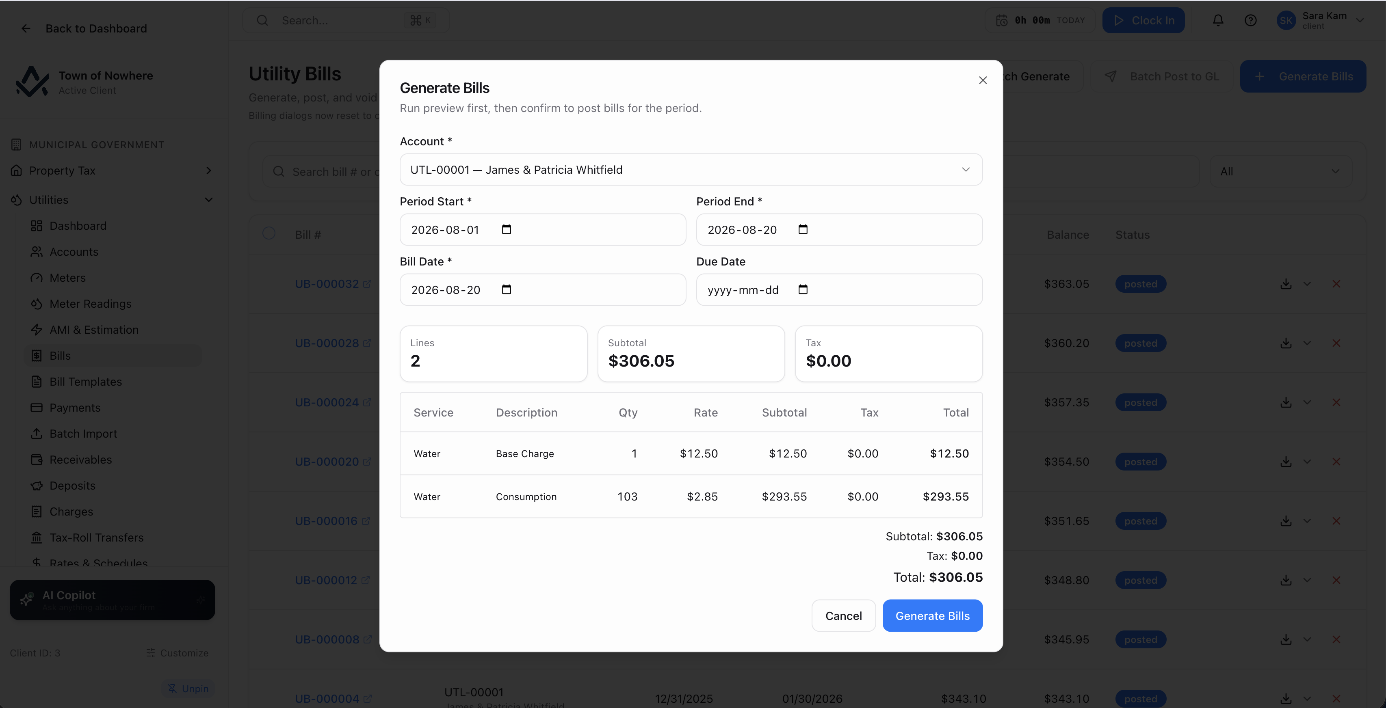The image size is (1386, 708).
Task: Expand the Property Tax section
Action: point(209,171)
